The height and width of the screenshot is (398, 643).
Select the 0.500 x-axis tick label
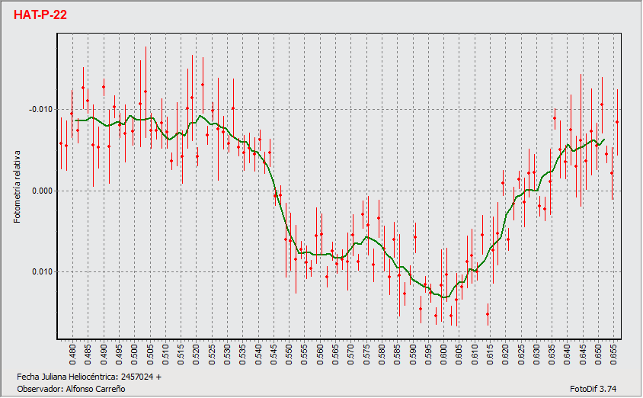click(134, 355)
